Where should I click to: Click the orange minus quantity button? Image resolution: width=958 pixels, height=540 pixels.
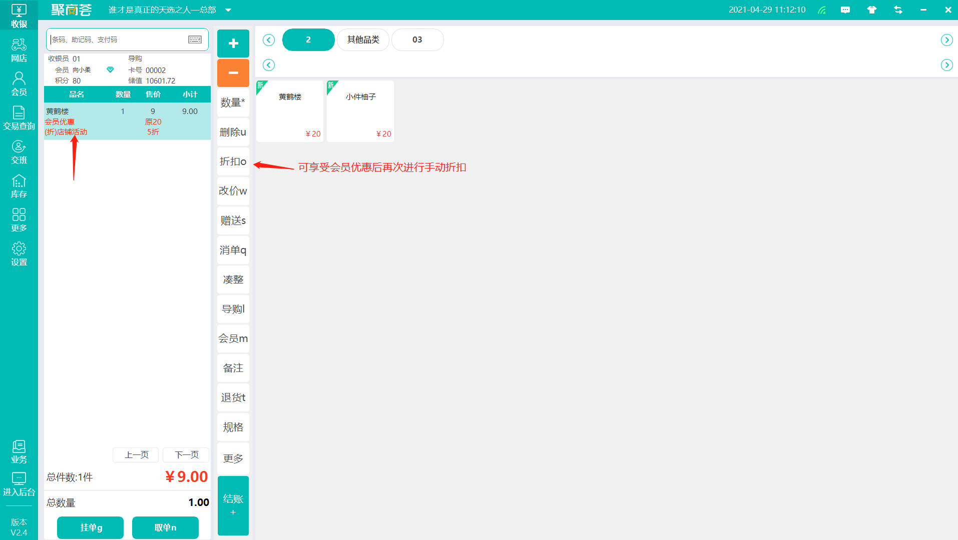[x=233, y=73]
